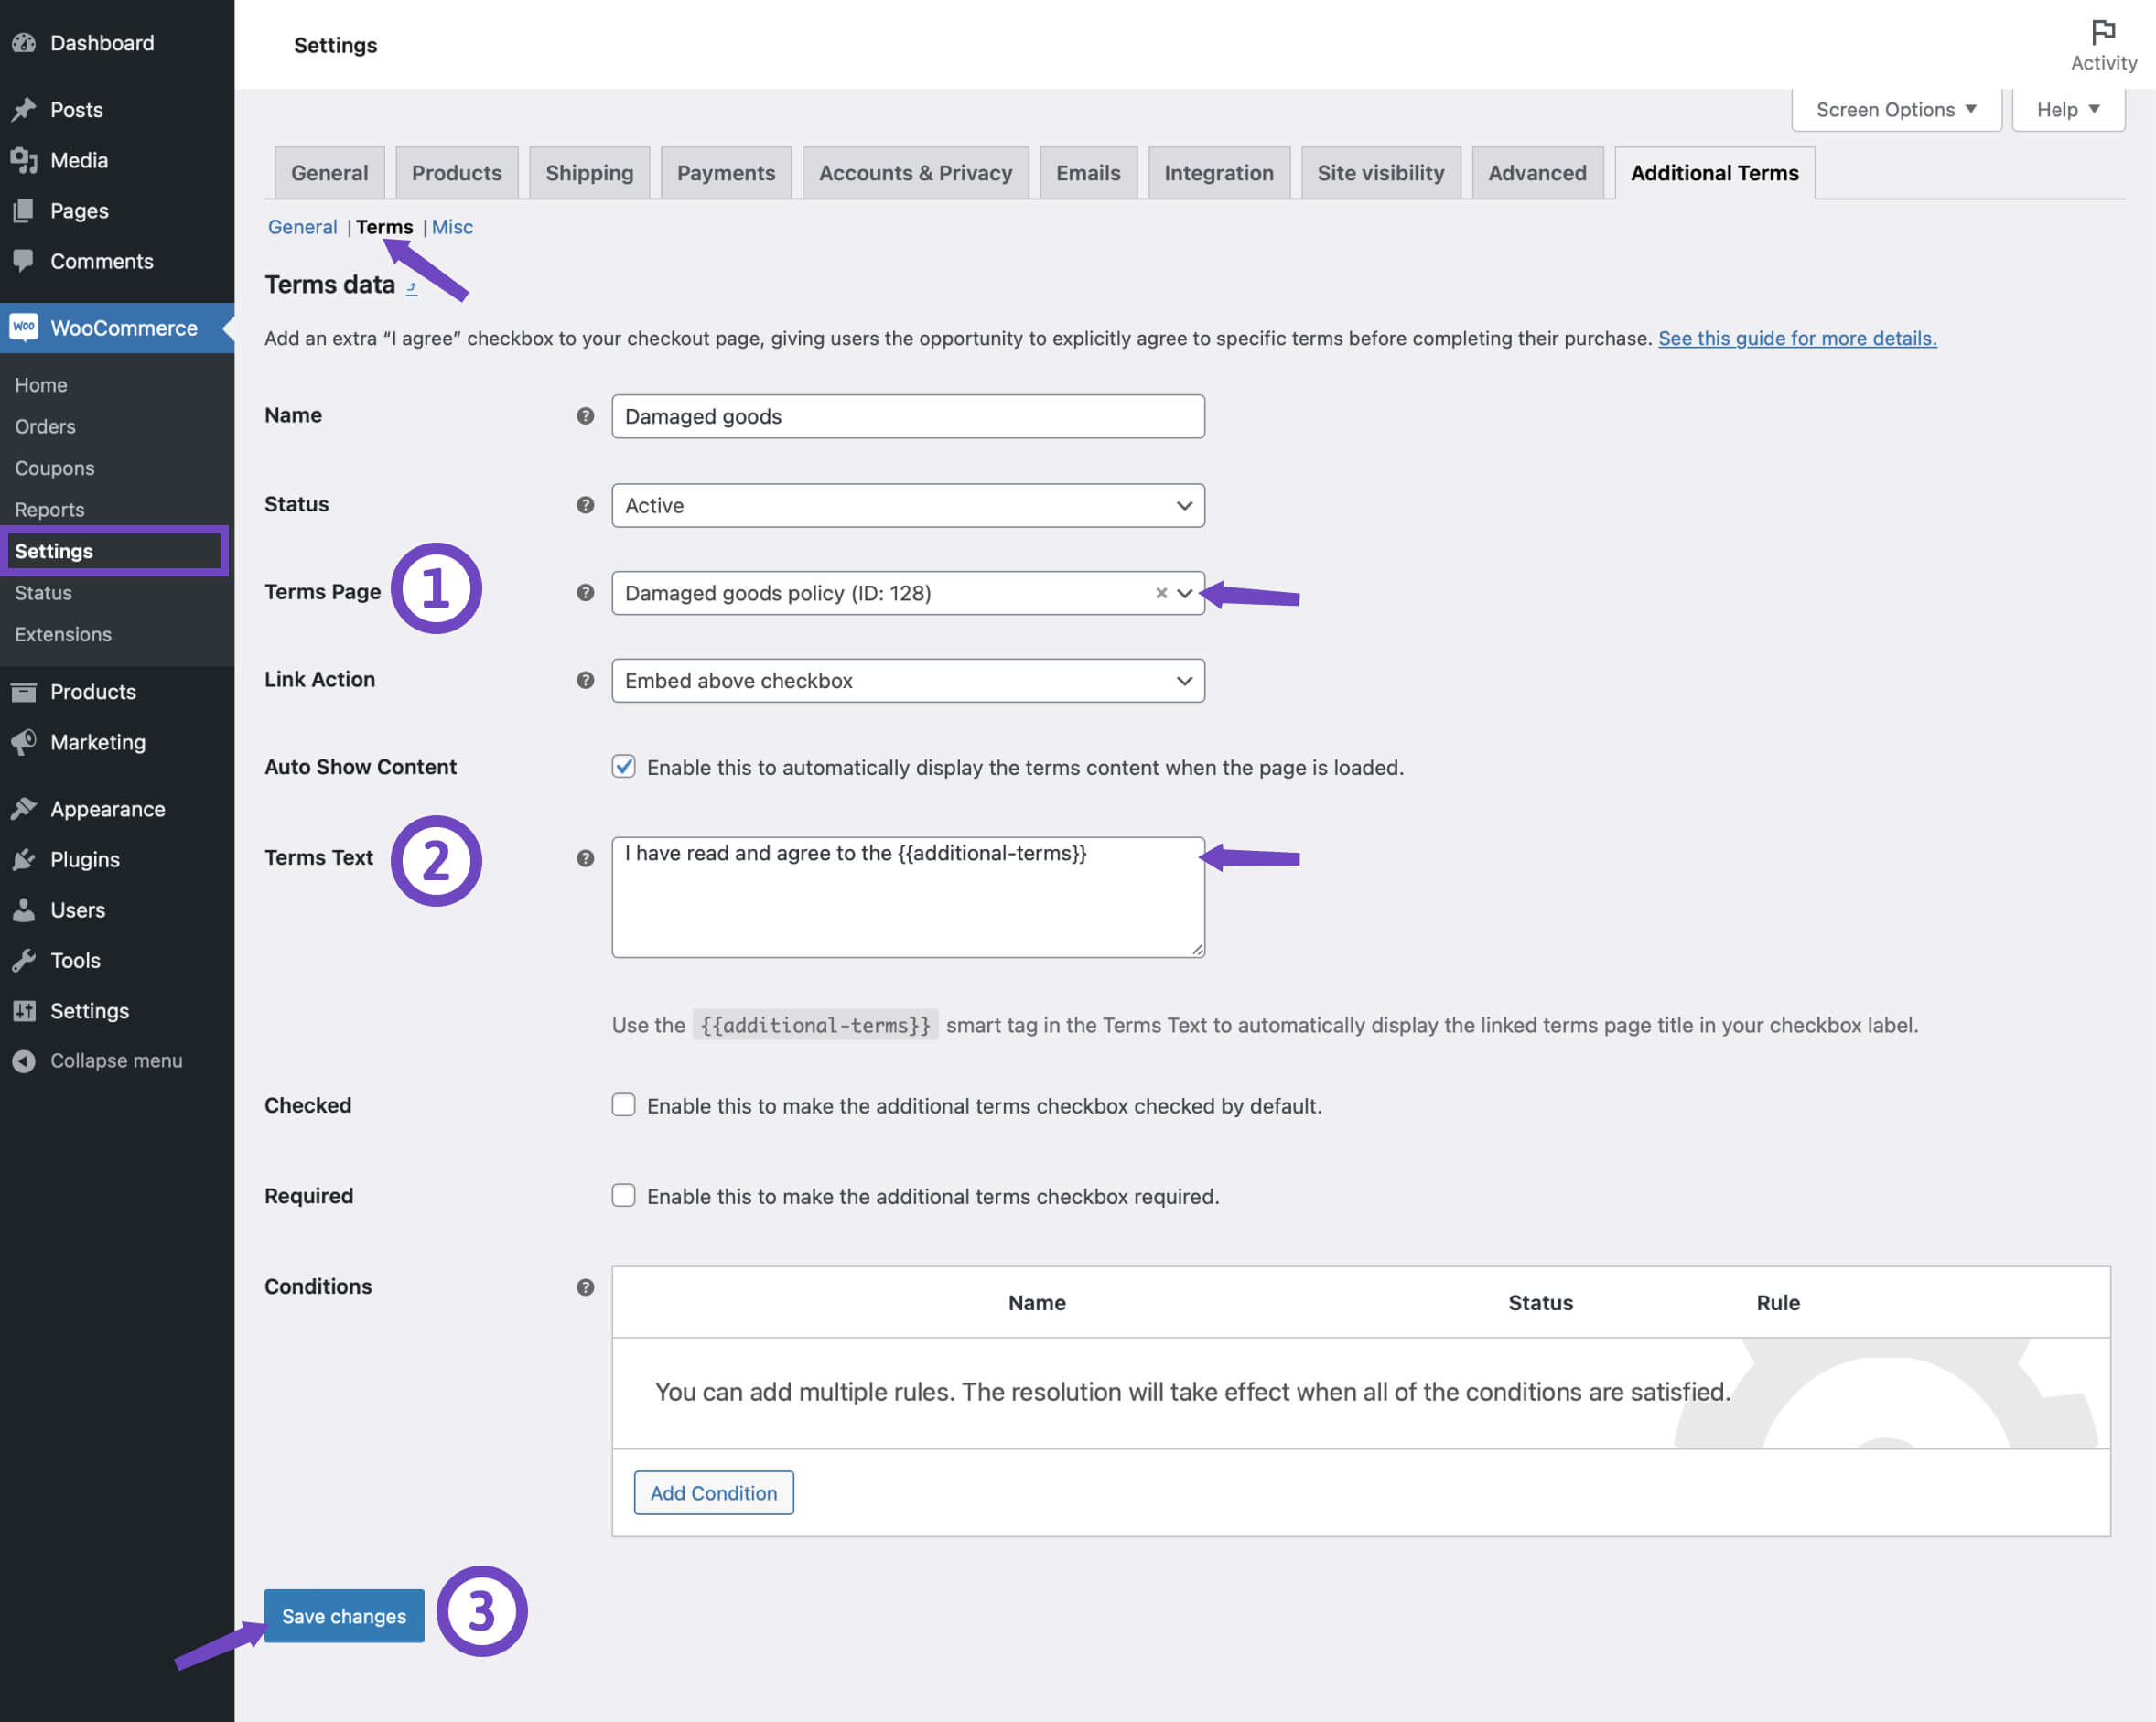Open the Link Action dropdown
The width and height of the screenshot is (2156, 1722).
906,681
